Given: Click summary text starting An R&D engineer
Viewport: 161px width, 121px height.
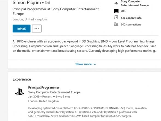Looking at the screenshot, I should pos(85,46).
